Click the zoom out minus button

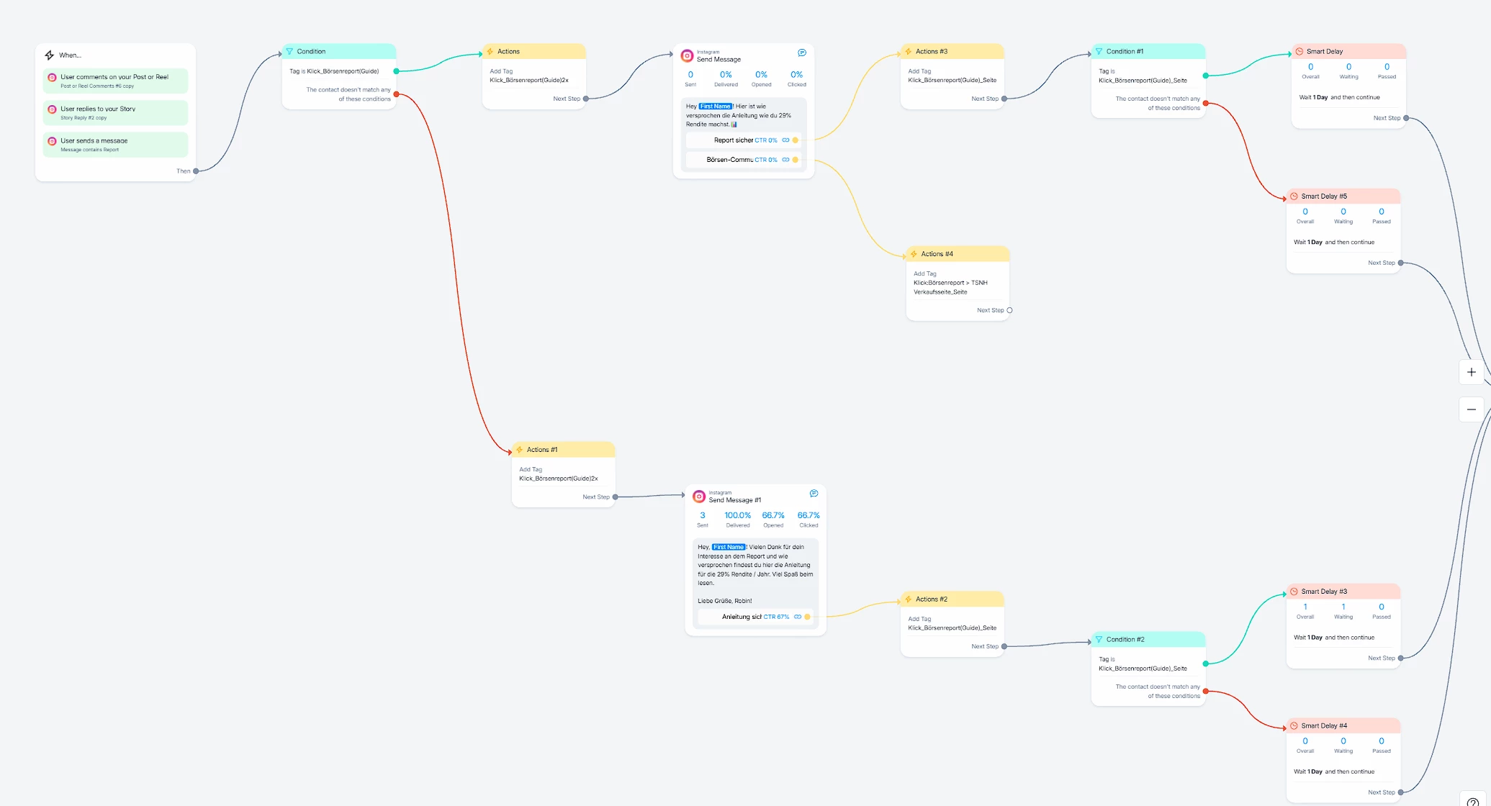click(x=1472, y=409)
